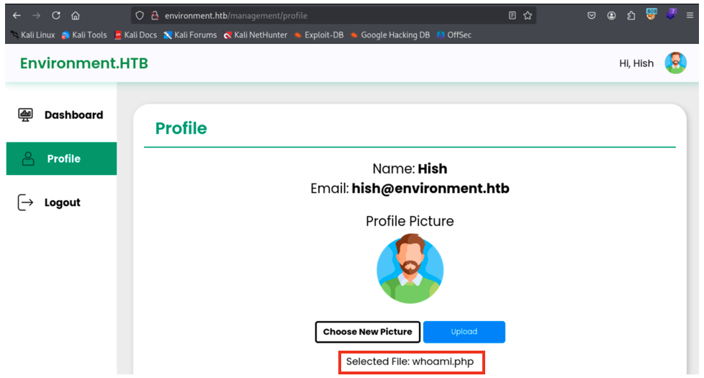Image resolution: width=704 pixels, height=378 pixels.
Task: Open the Kali Forums bookmark
Action: point(190,35)
